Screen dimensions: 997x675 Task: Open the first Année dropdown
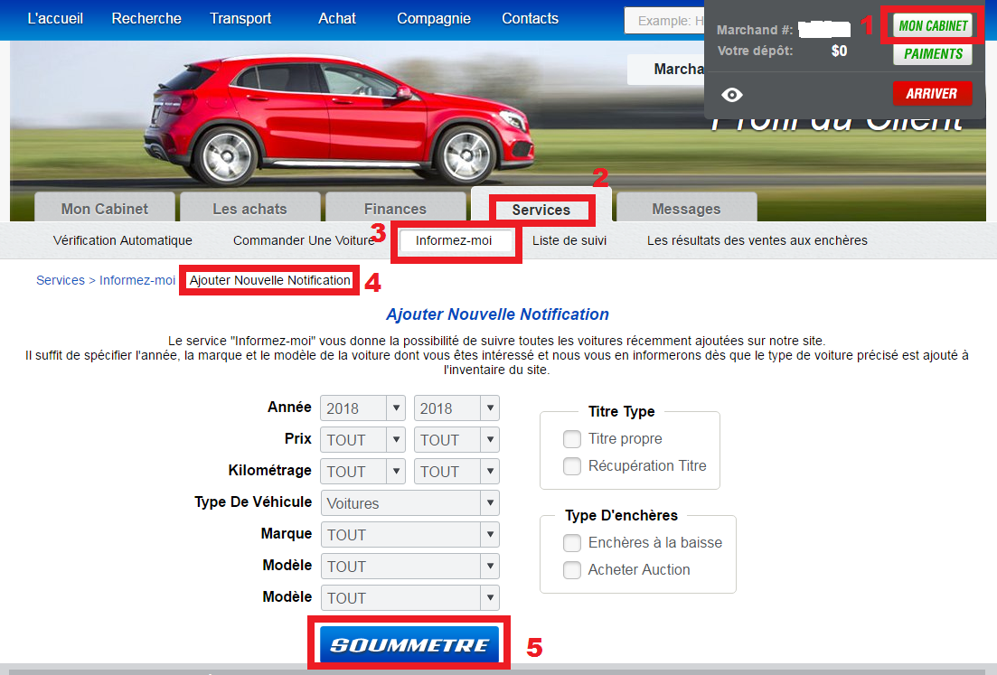(362, 408)
